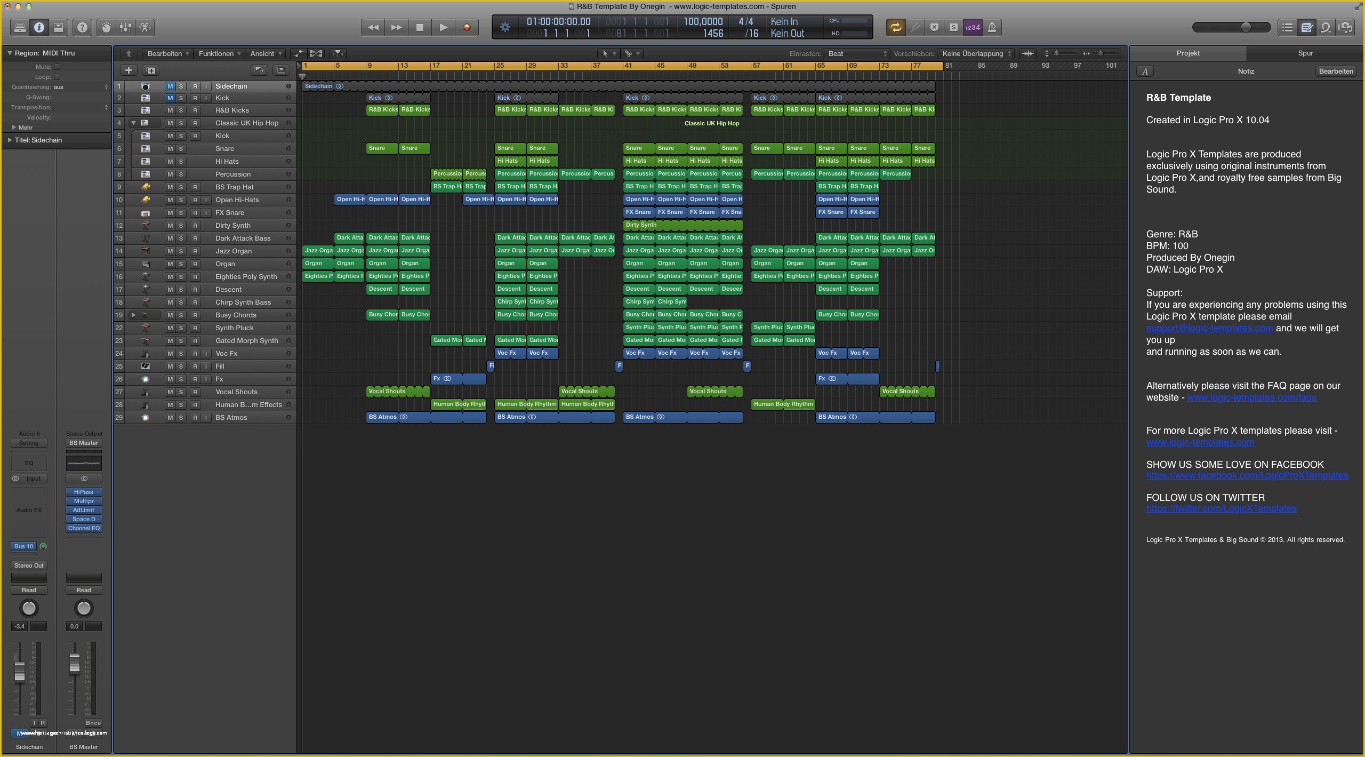Open the Loop Browser icon
This screenshot has width=1365, height=757.
1326,27
